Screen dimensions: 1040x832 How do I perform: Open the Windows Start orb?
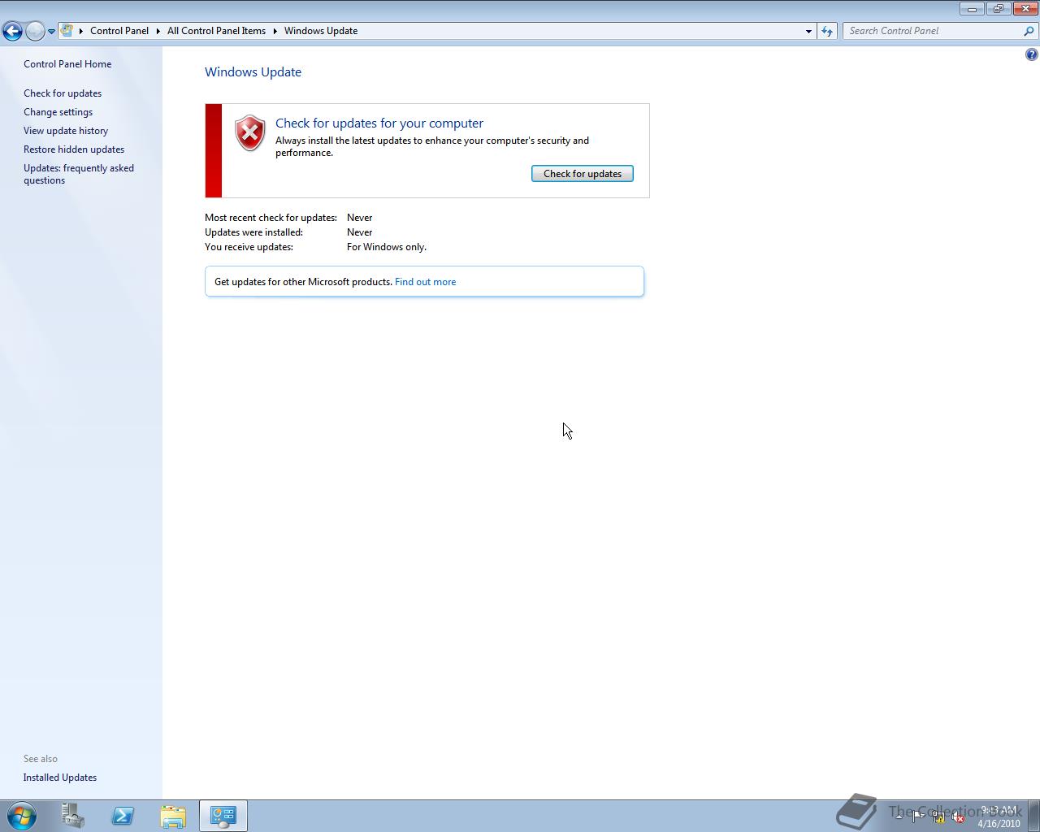pyautogui.click(x=22, y=816)
